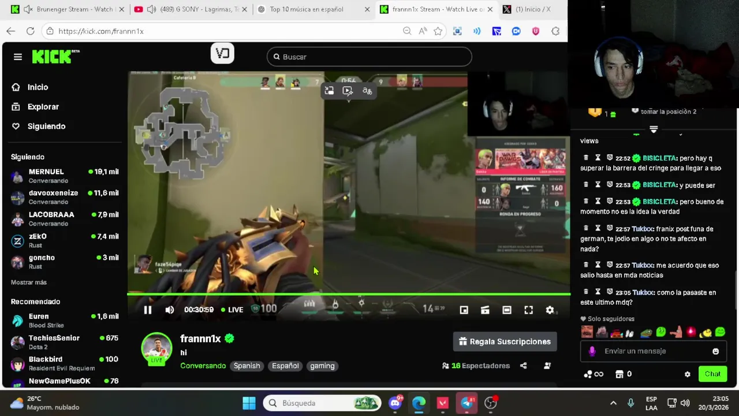This screenshot has height=416, width=739.
Task: Open the video player settings gear
Action: 550,310
